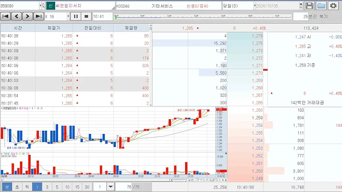This screenshot has height=192, width=342.
Task: Adjust the date spinner beside 2024/10/05
Action: (x=301, y=6)
